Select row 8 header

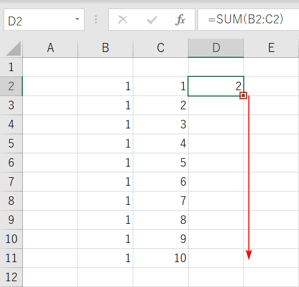point(11,201)
